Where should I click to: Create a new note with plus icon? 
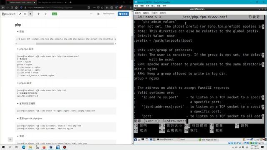point(38,14)
